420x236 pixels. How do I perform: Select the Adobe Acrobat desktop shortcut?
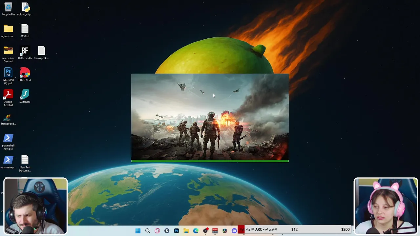click(8, 98)
